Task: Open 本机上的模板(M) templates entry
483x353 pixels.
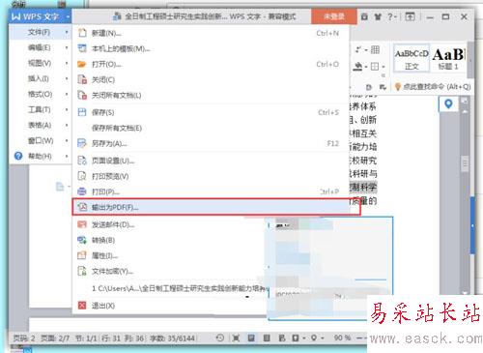Action: (x=211, y=48)
